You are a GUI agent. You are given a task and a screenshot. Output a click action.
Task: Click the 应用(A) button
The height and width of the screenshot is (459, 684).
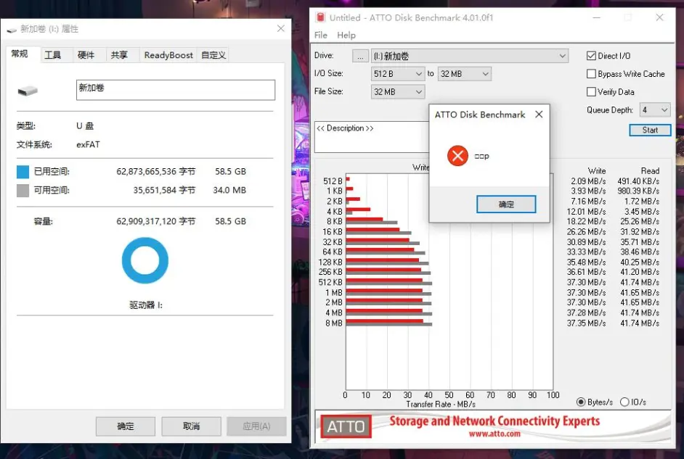[256, 426]
